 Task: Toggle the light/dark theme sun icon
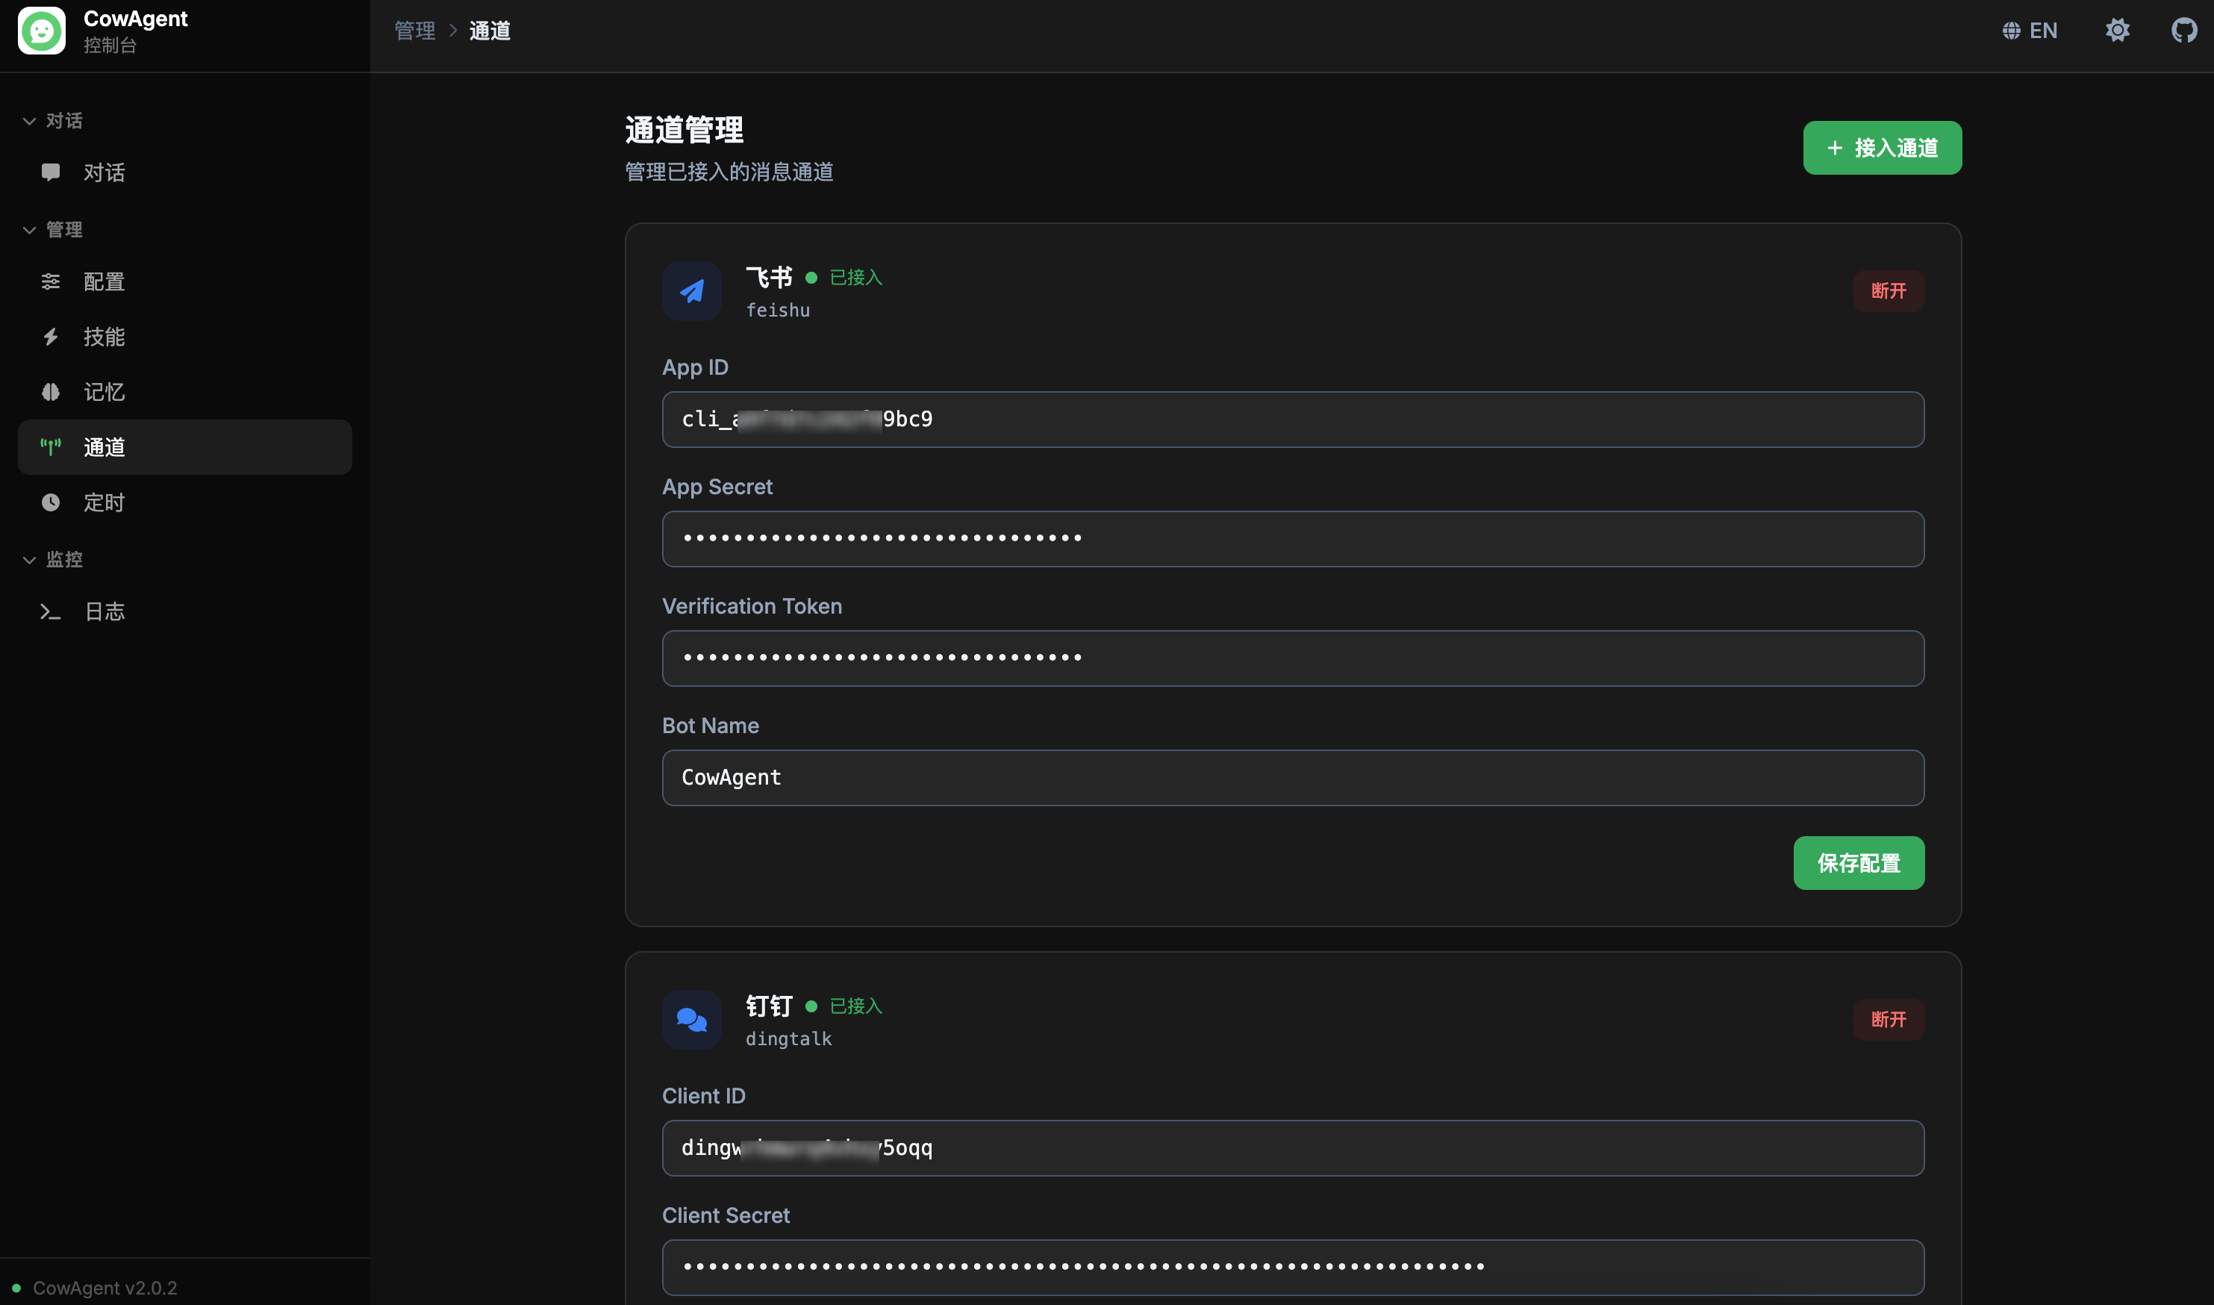coord(2117,31)
